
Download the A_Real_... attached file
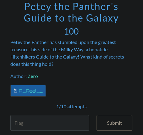[x=28, y=91]
